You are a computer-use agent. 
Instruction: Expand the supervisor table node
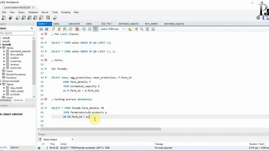[x=4, y=68]
